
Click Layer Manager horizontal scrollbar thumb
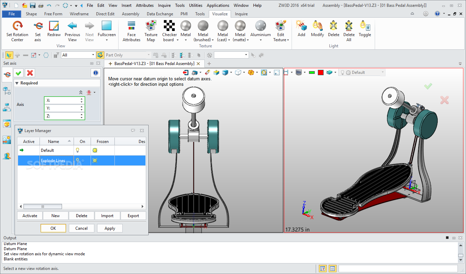click(x=43, y=207)
